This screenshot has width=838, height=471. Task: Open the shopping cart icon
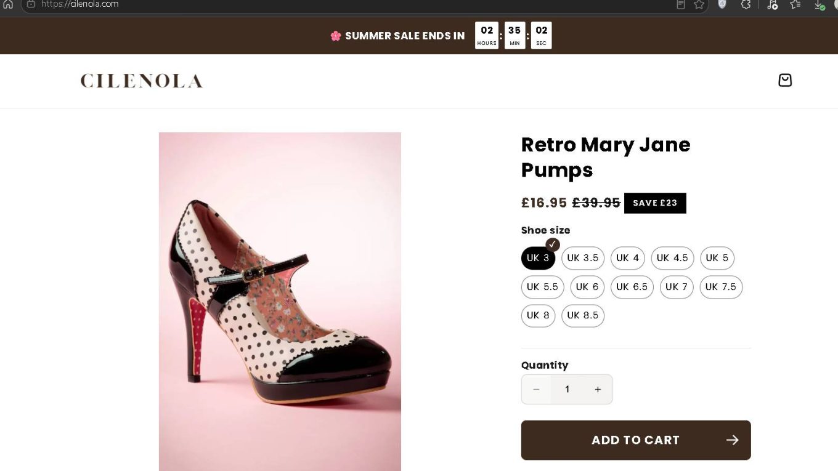[x=784, y=80]
